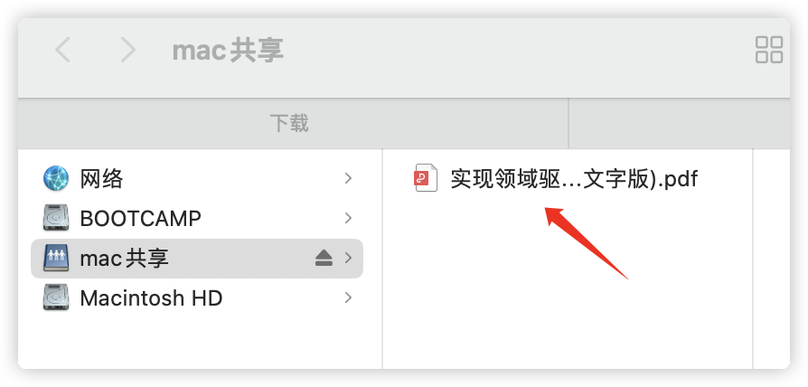Viewport: 808px width, 387px height.
Task: Expand the 网络 row chevron
Action: pyautogui.click(x=348, y=178)
